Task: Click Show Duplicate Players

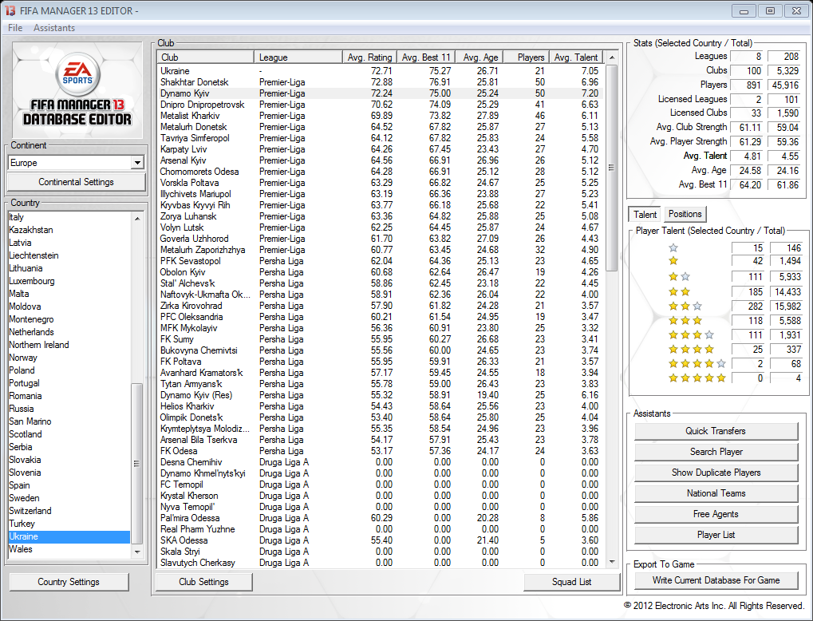Action: click(x=716, y=473)
